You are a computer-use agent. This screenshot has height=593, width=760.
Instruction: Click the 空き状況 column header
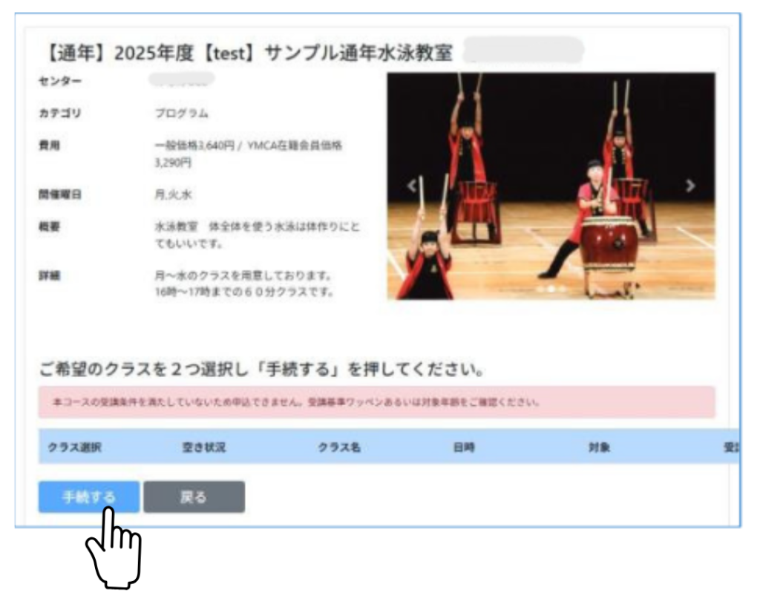coord(204,447)
